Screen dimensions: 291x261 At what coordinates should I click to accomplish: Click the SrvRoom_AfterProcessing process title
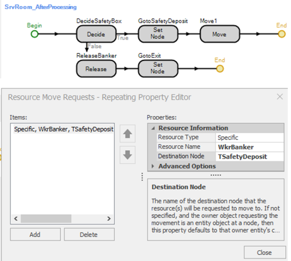coord(41,7)
